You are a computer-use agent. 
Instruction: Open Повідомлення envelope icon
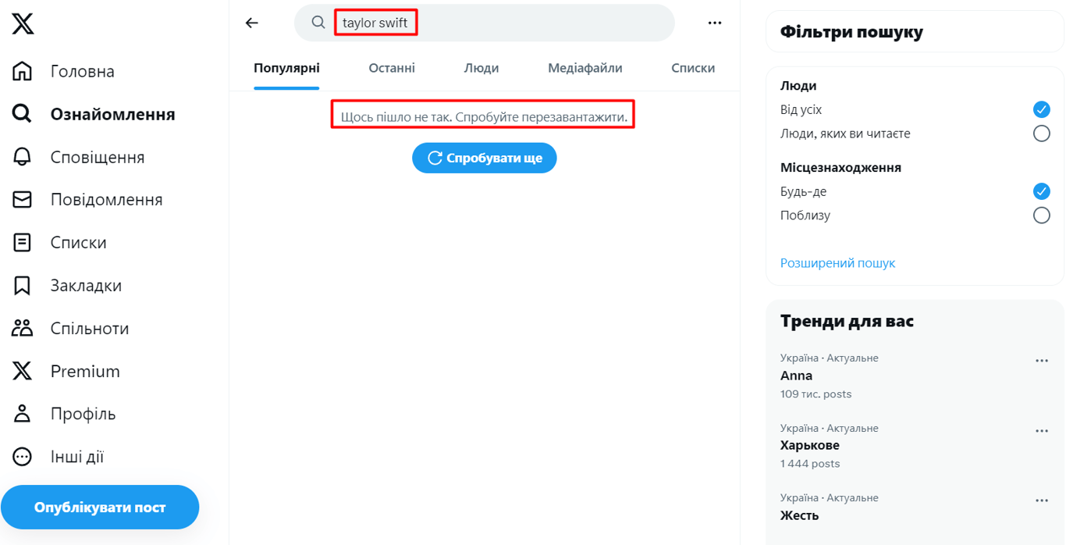click(x=23, y=200)
